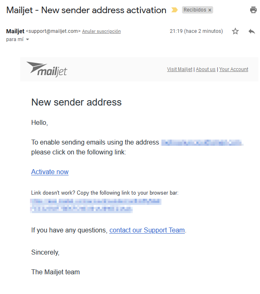Click the Activate now link
The height and width of the screenshot is (294, 260).
pos(50,172)
